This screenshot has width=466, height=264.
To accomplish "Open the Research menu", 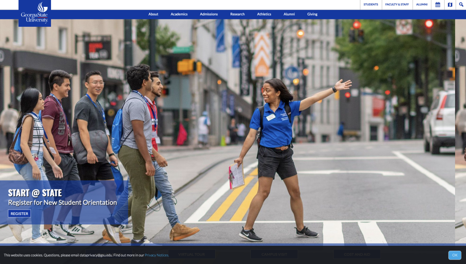I will [x=238, y=14].
